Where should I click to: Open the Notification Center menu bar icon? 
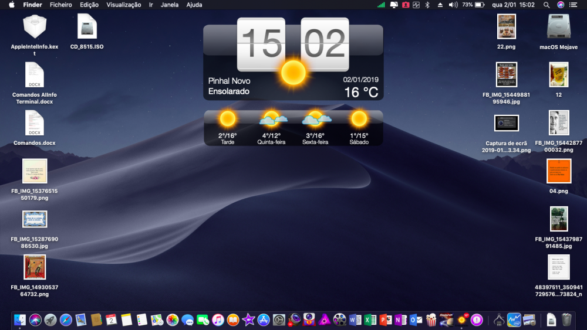click(x=573, y=5)
